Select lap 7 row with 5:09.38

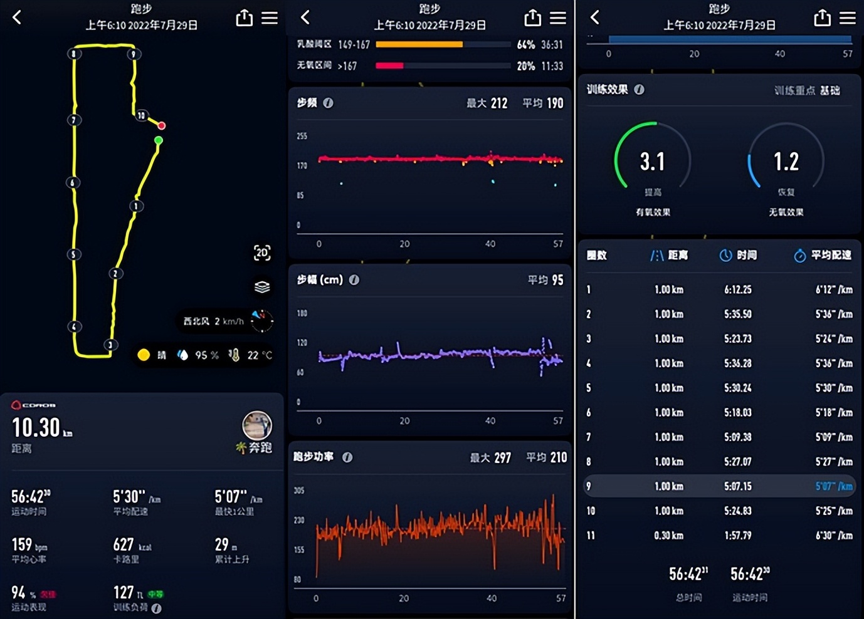(x=720, y=437)
